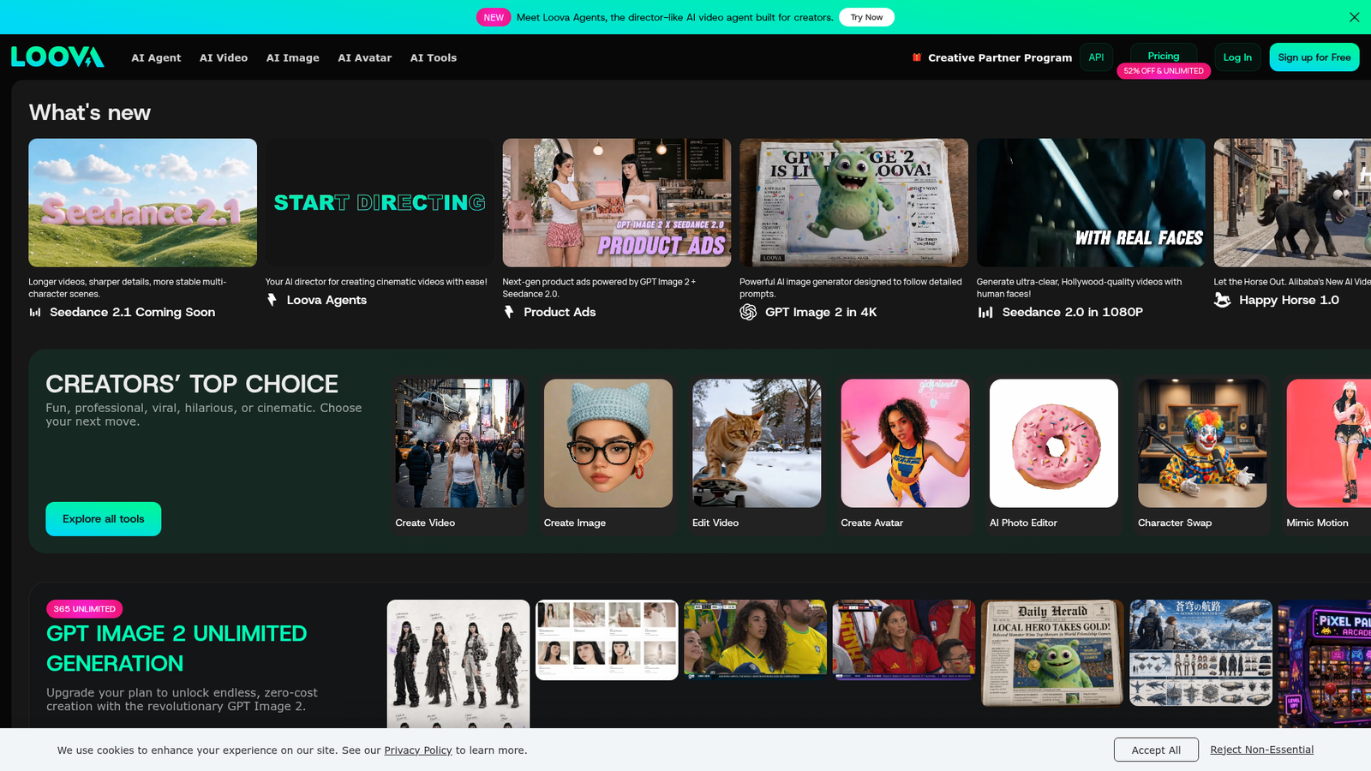Click the 365 UNLIMITED badge
This screenshot has width=1371, height=771.
point(84,609)
